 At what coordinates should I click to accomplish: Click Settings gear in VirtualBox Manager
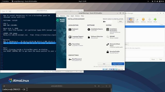[x=143, y=20]
